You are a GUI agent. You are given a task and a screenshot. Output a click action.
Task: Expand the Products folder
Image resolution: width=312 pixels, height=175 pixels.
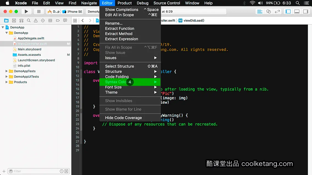(7, 82)
